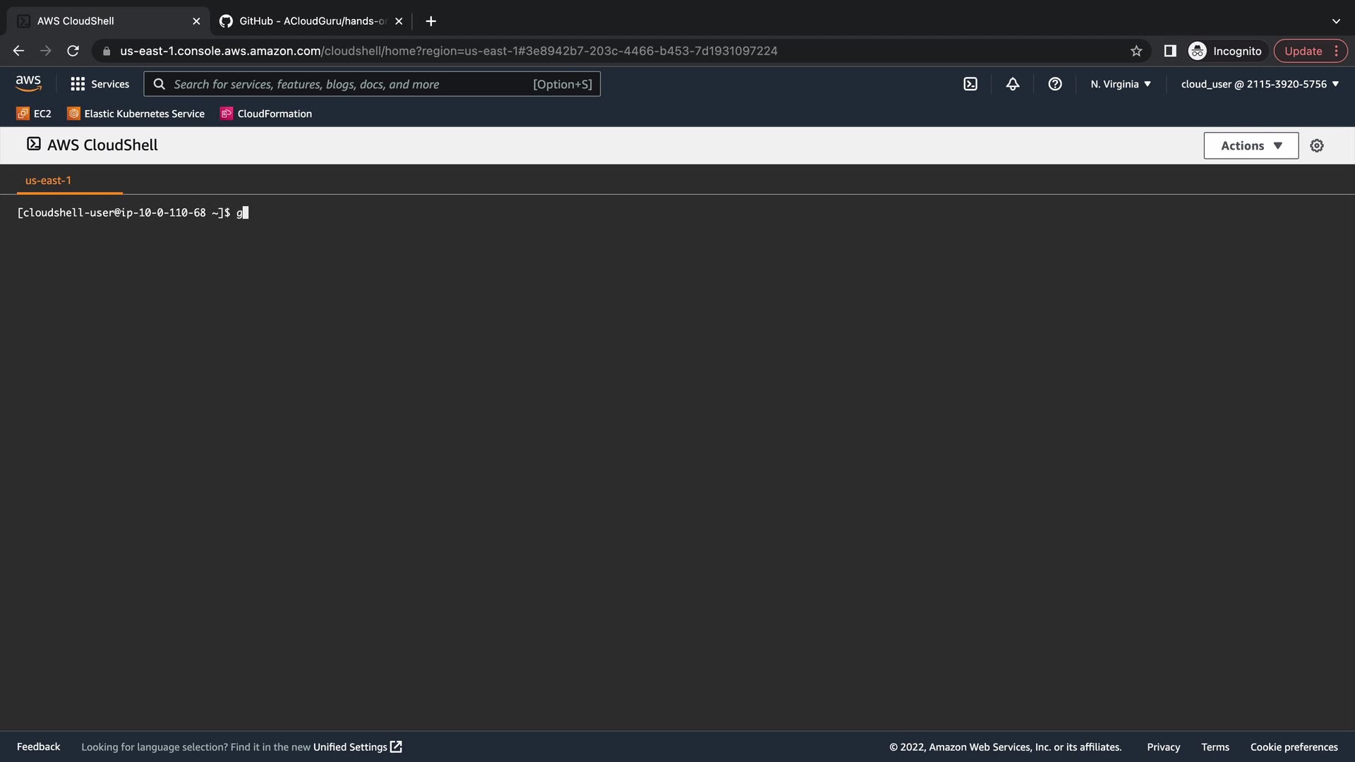Viewport: 1355px width, 762px height.
Task: Open EC2 favorite shortcut
Action: 34,114
